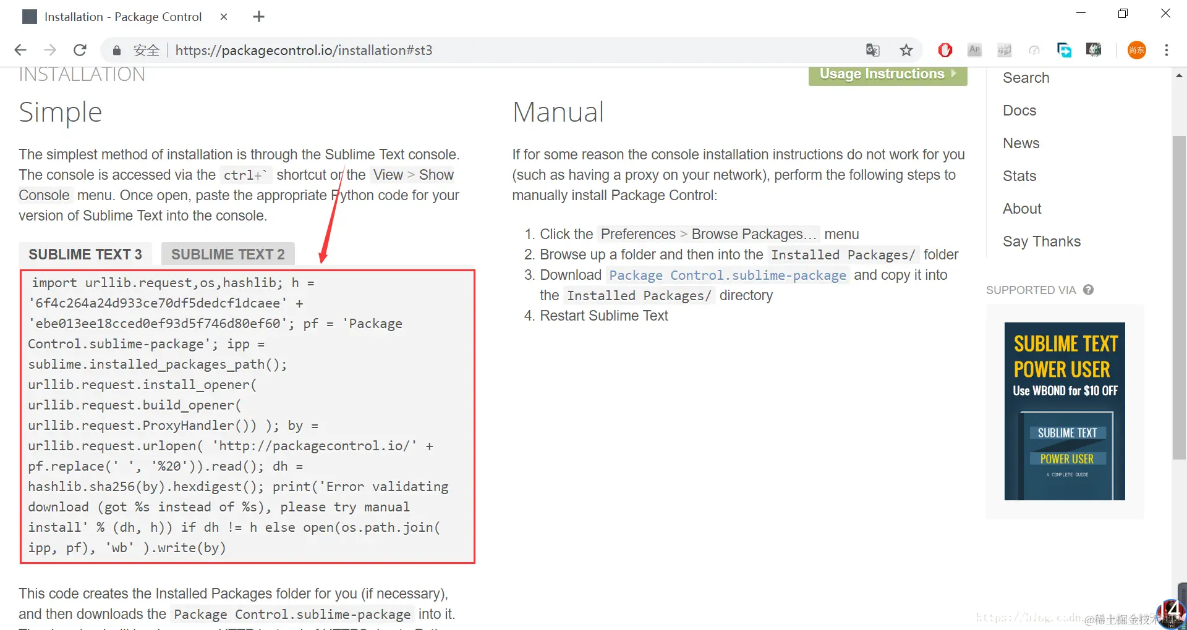Click the Simple heading

click(x=61, y=112)
